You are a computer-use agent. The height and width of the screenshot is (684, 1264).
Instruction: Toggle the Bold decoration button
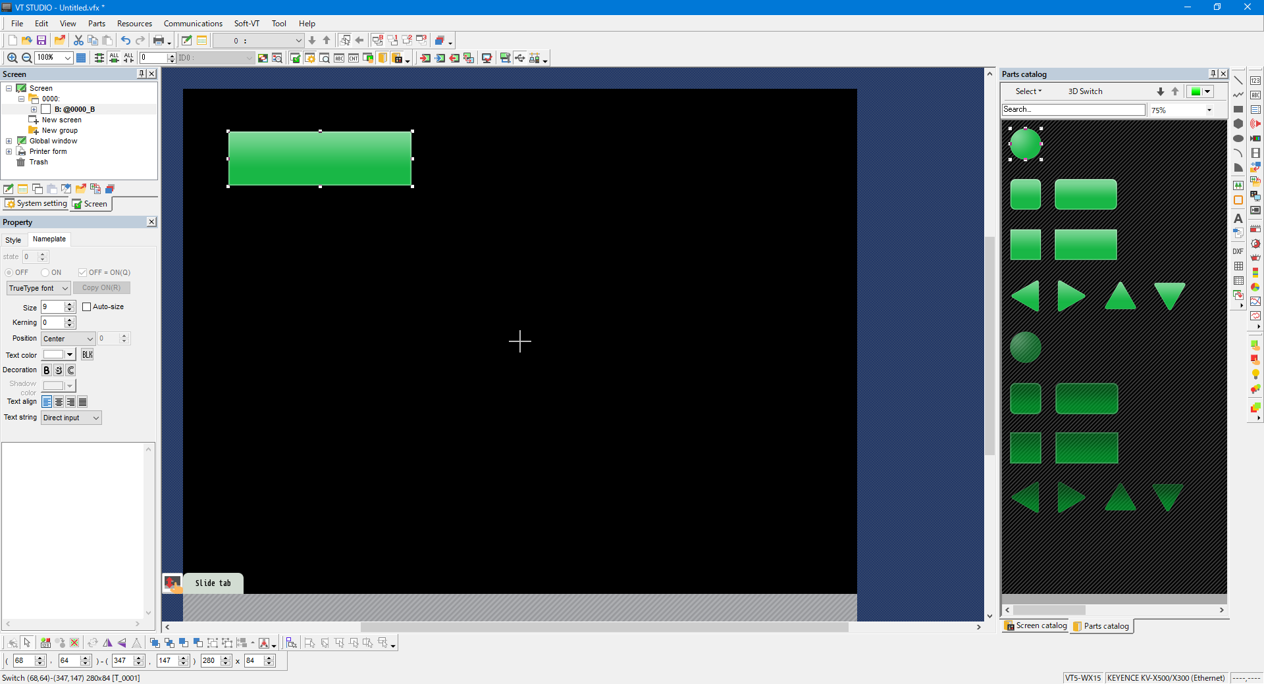pyautogui.click(x=47, y=370)
